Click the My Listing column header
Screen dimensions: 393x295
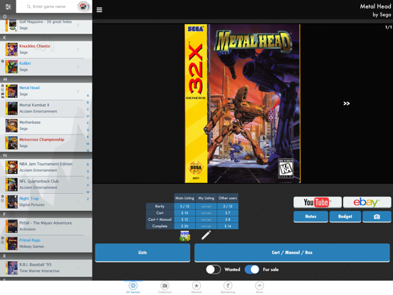click(x=206, y=198)
